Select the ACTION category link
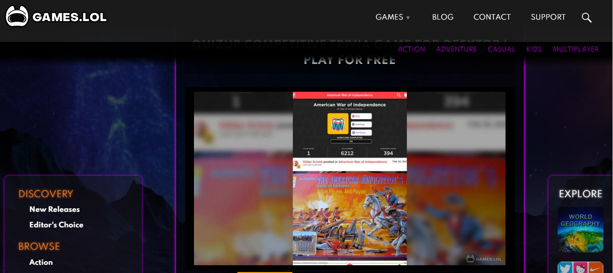The width and height of the screenshot is (613, 273). (x=411, y=49)
